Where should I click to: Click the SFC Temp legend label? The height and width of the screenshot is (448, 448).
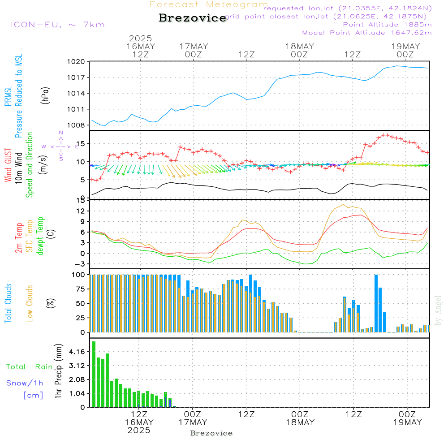click(30, 236)
